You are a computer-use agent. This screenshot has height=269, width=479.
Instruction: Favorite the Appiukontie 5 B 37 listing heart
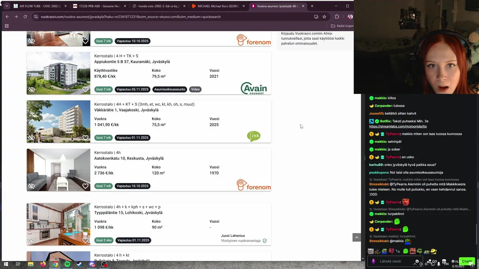85,90
